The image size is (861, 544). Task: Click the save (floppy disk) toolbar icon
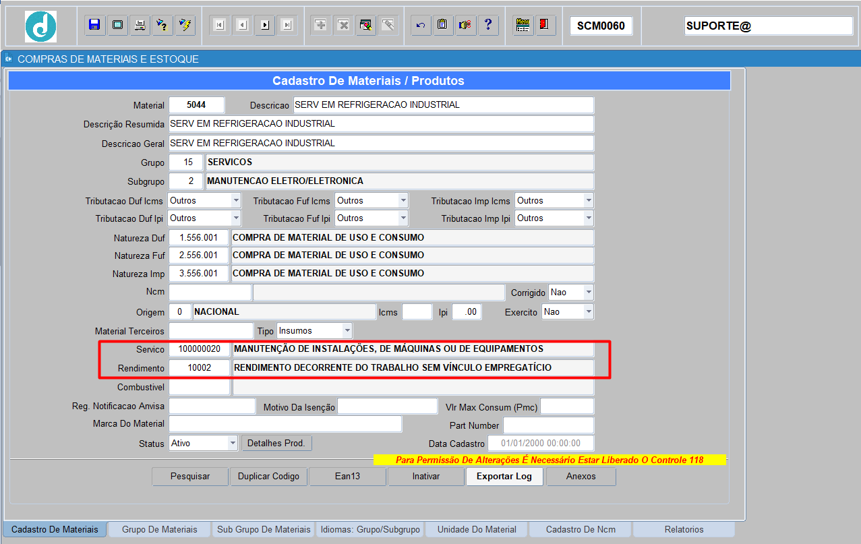point(95,25)
